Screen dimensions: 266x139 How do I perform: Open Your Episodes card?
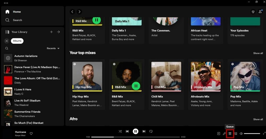(x=245, y=31)
